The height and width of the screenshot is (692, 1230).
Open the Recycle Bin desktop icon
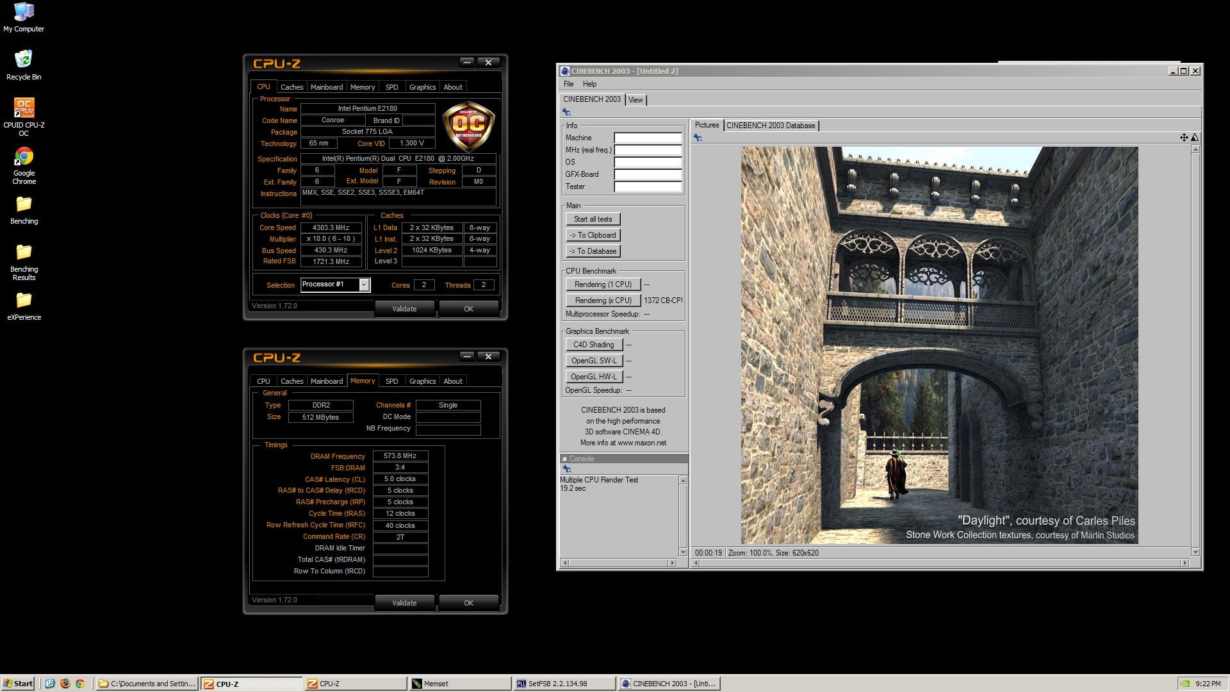(24, 65)
